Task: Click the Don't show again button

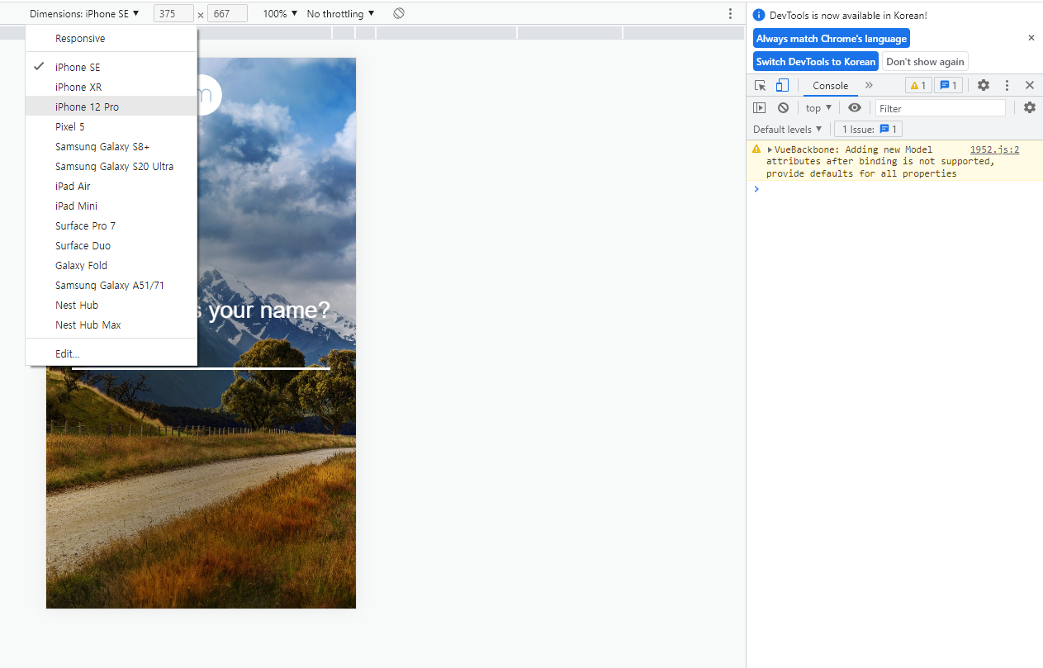Action: (x=925, y=62)
